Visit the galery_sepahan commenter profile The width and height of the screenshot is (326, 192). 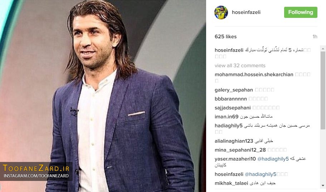click(x=234, y=90)
